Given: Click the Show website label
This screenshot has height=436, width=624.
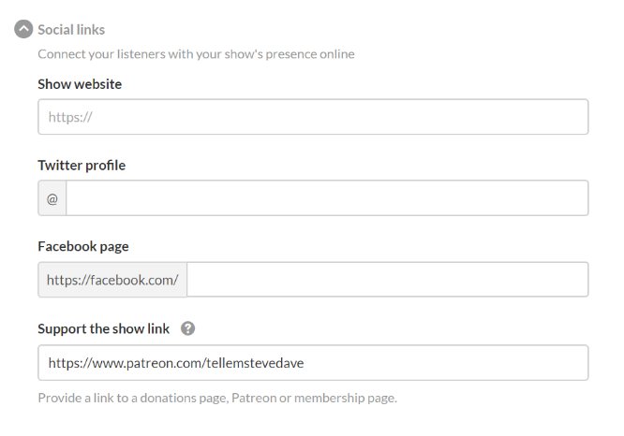Looking at the screenshot, I should click(x=80, y=84).
